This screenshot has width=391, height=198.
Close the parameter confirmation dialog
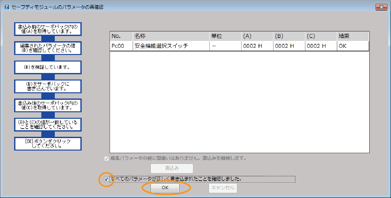point(381,7)
